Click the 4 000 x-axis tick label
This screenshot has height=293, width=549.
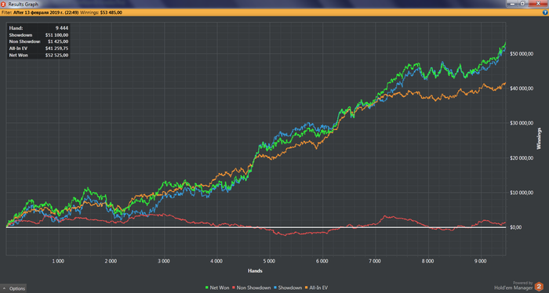click(x=216, y=261)
